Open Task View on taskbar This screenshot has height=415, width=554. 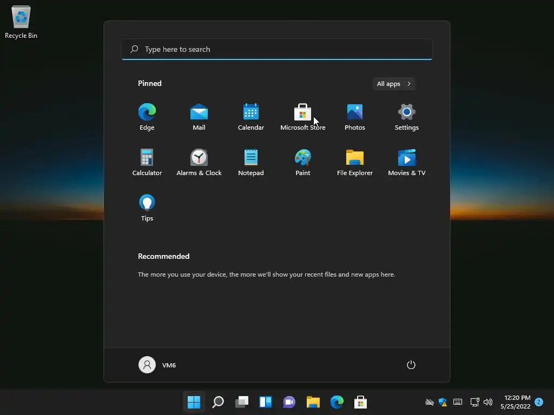pyautogui.click(x=242, y=402)
